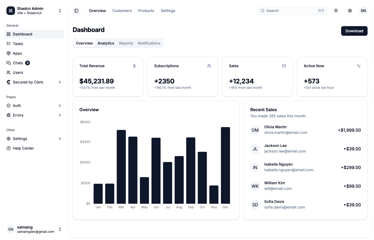Click the dollar icon on Total Revenue card
The image size is (374, 240).
pyautogui.click(x=134, y=66)
